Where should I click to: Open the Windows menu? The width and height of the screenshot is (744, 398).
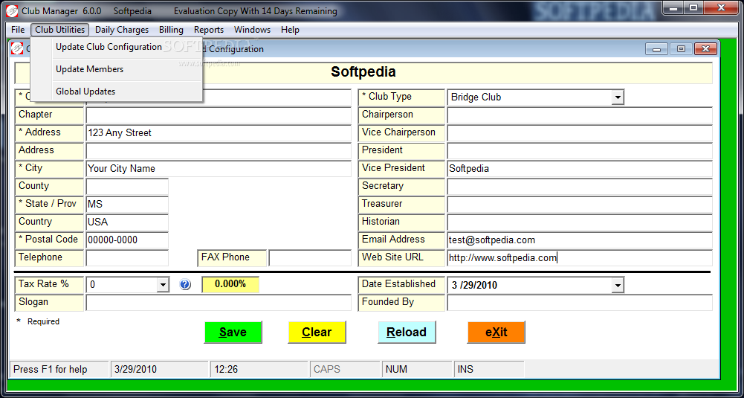253,30
